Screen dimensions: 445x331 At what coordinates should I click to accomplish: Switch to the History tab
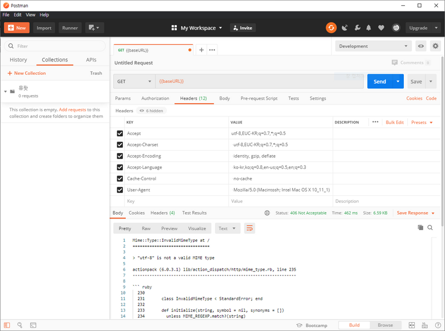tap(19, 60)
